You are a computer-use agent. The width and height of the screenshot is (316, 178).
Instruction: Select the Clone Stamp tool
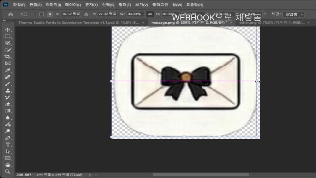coord(8,90)
